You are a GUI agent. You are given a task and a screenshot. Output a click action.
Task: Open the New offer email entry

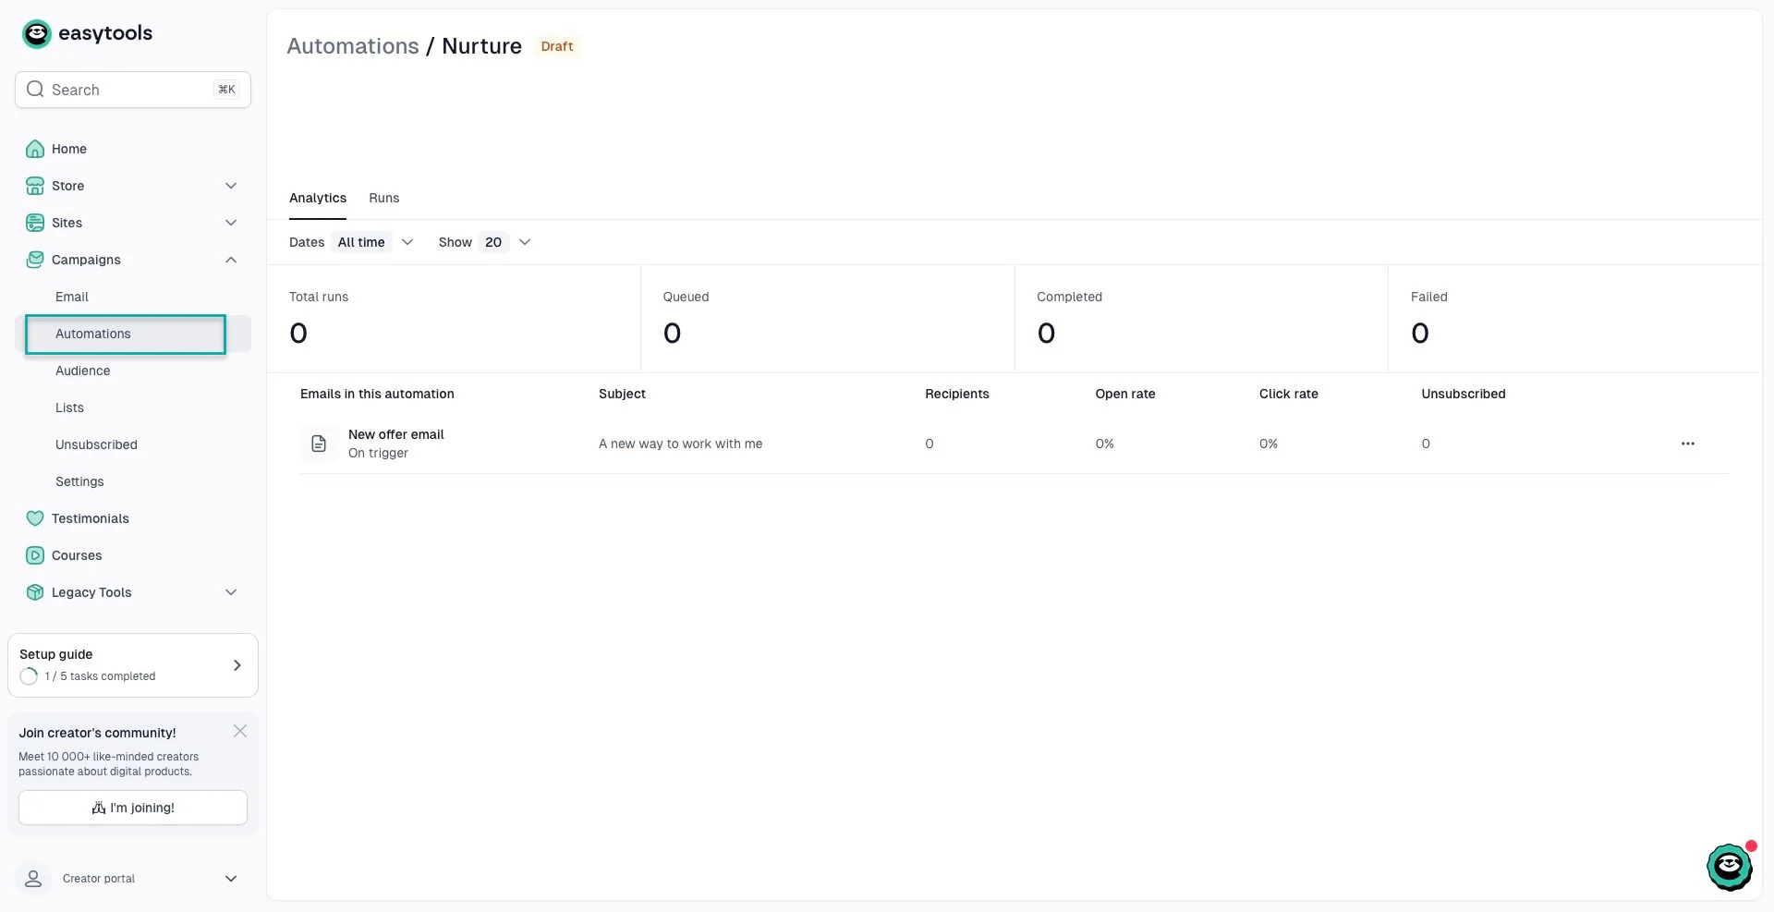click(x=396, y=434)
